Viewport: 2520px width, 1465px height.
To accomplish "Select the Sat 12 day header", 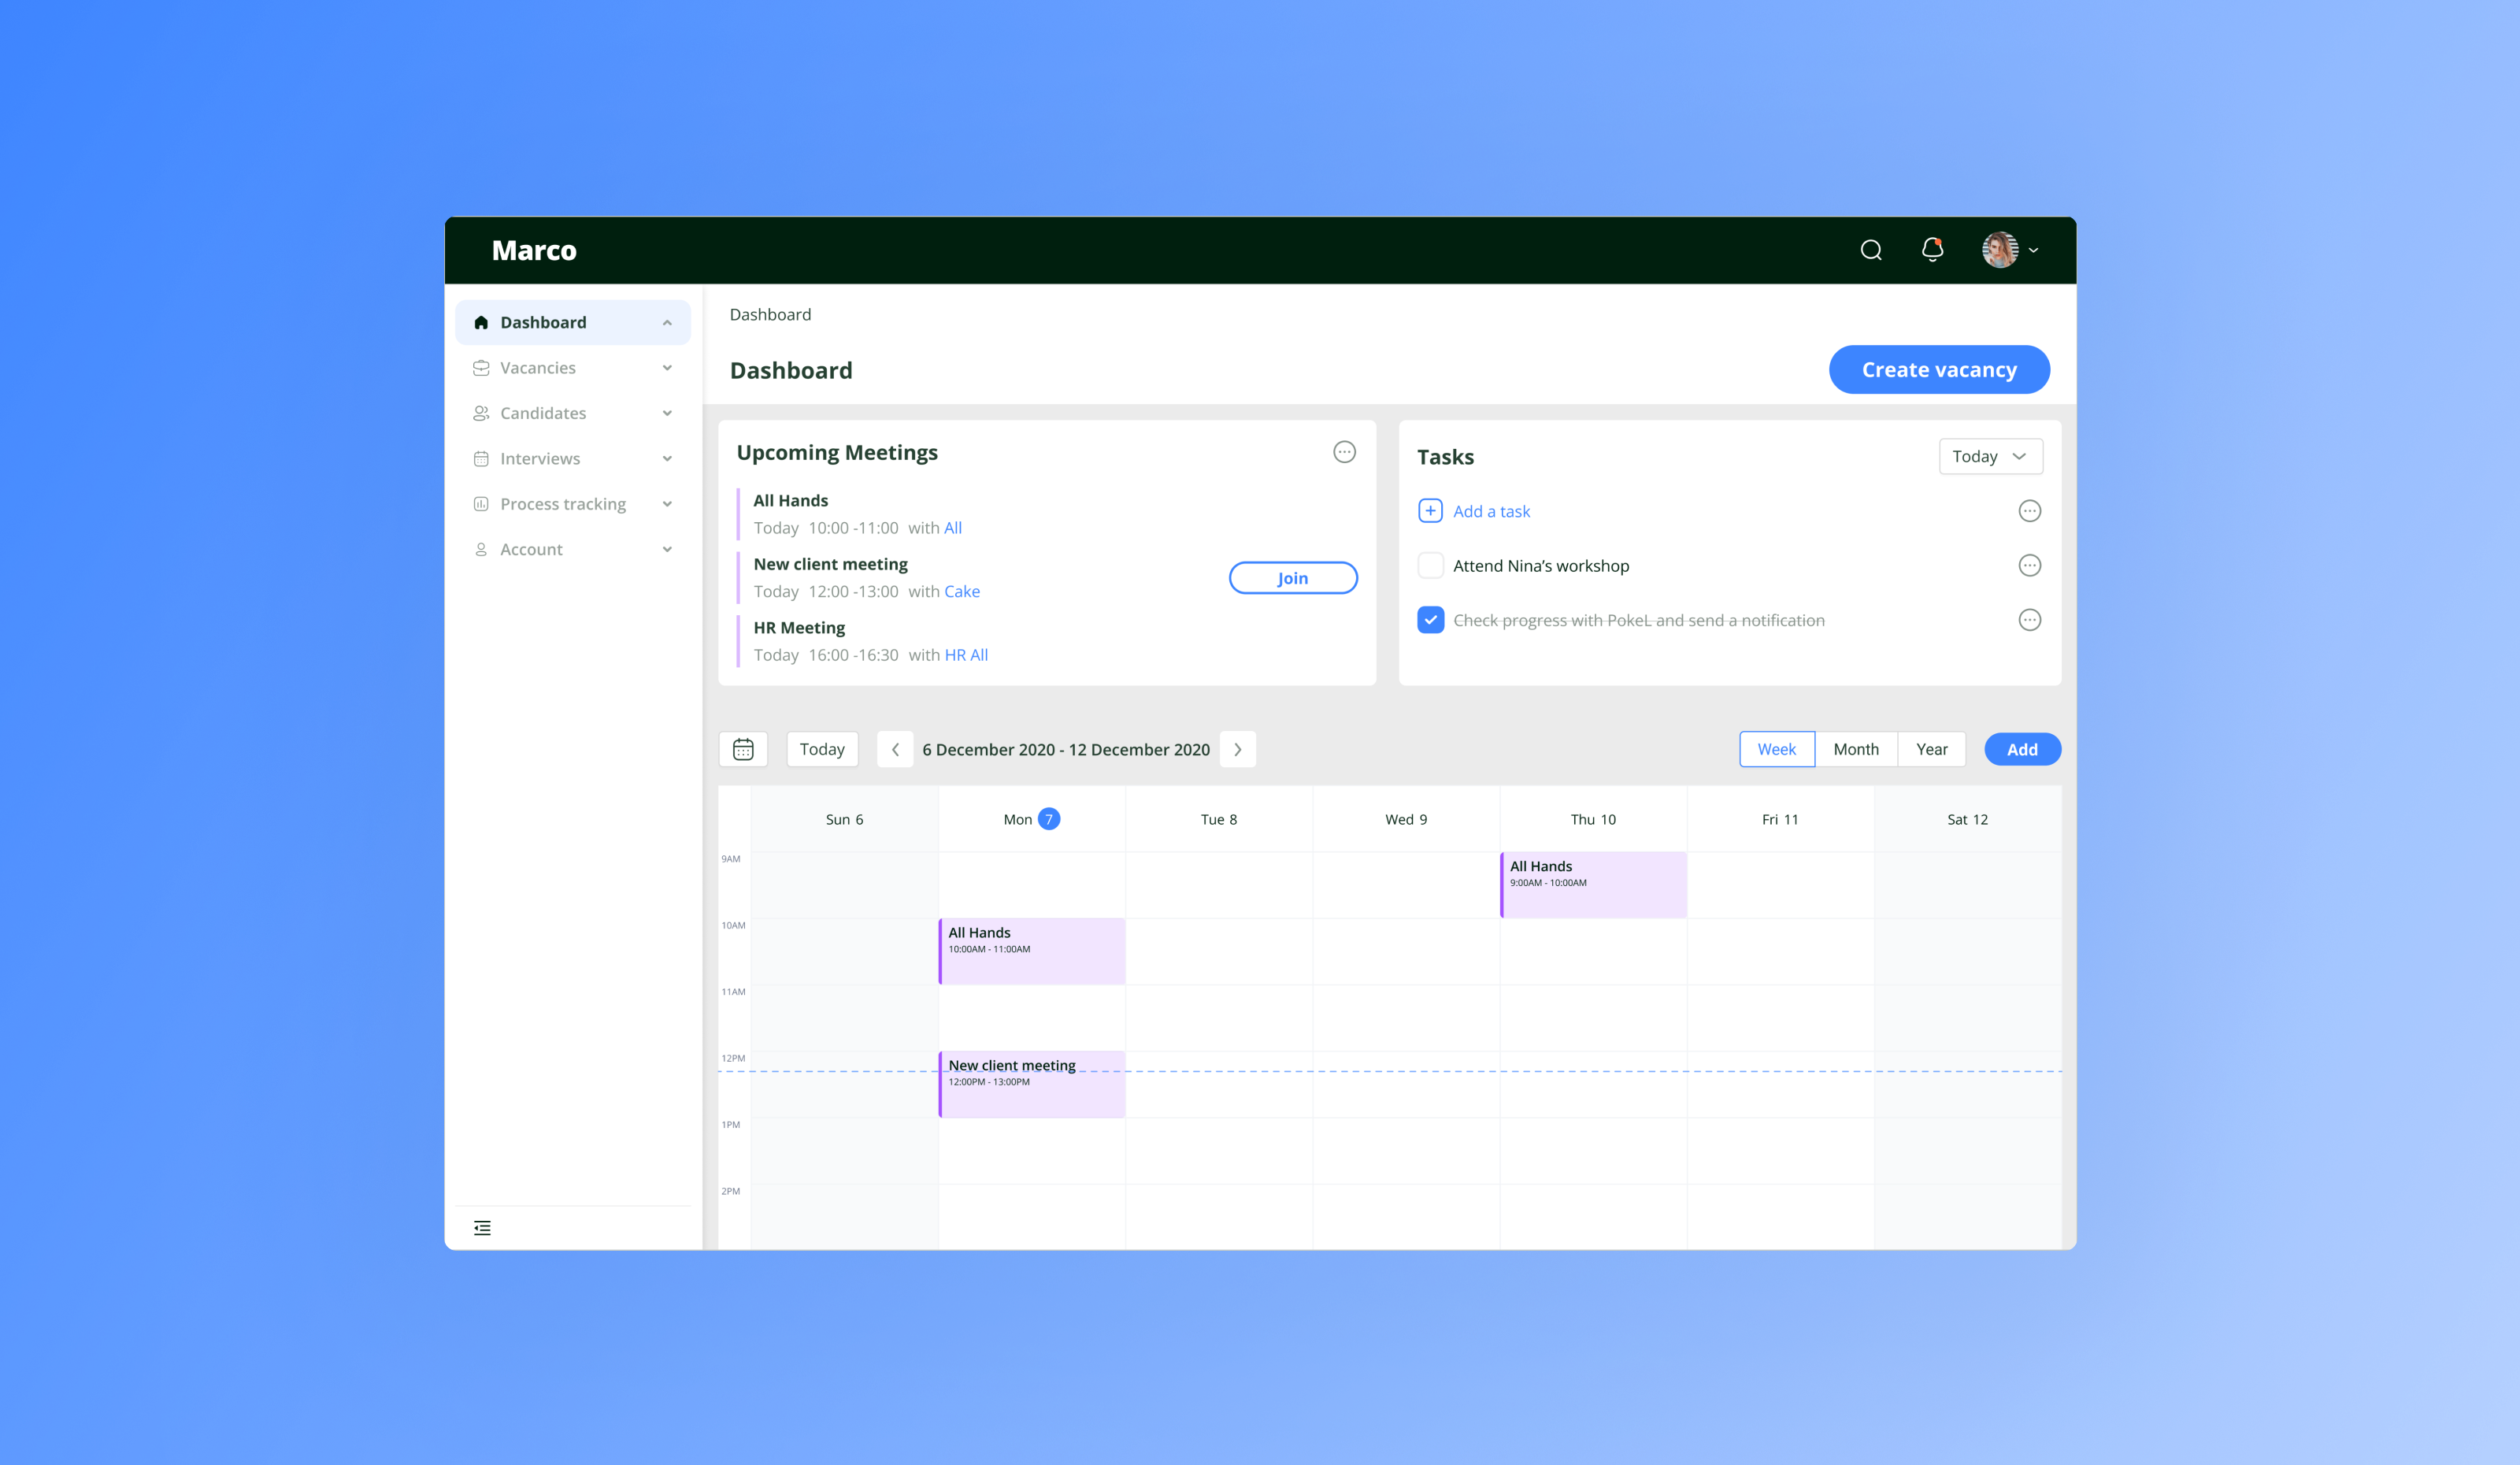I will tap(1967, 819).
